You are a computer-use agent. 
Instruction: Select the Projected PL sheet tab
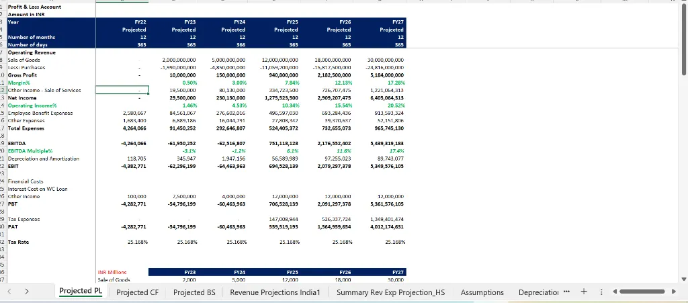80,292
